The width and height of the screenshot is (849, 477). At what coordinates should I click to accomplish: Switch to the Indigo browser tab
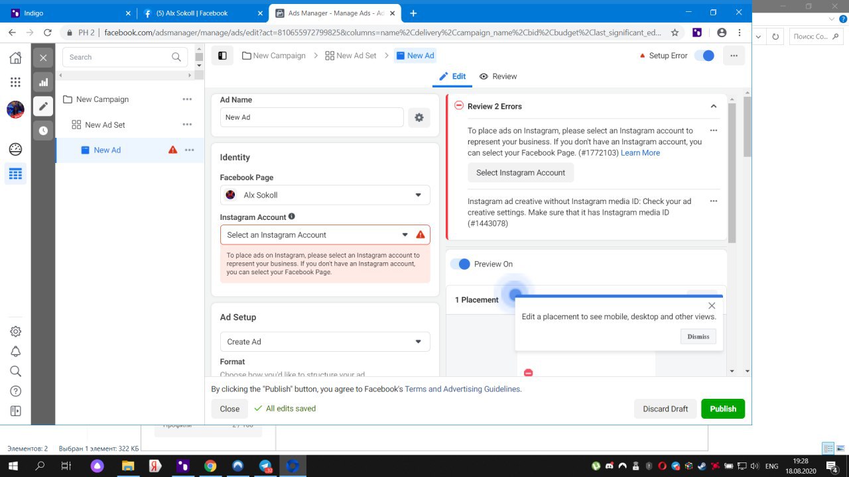coord(69,13)
